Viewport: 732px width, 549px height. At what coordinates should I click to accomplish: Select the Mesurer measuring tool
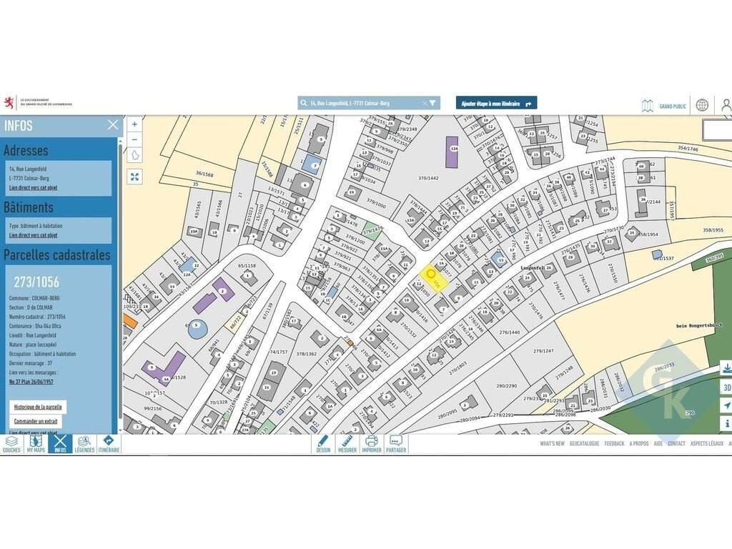[x=347, y=444]
